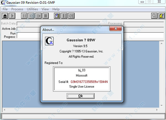Screen dimensions: 166x120
Task: Click the 'Microsoft' organization text
Action: [x=82, y=75]
